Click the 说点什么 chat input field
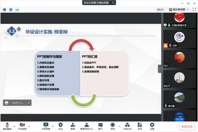 click(x=18, y=103)
